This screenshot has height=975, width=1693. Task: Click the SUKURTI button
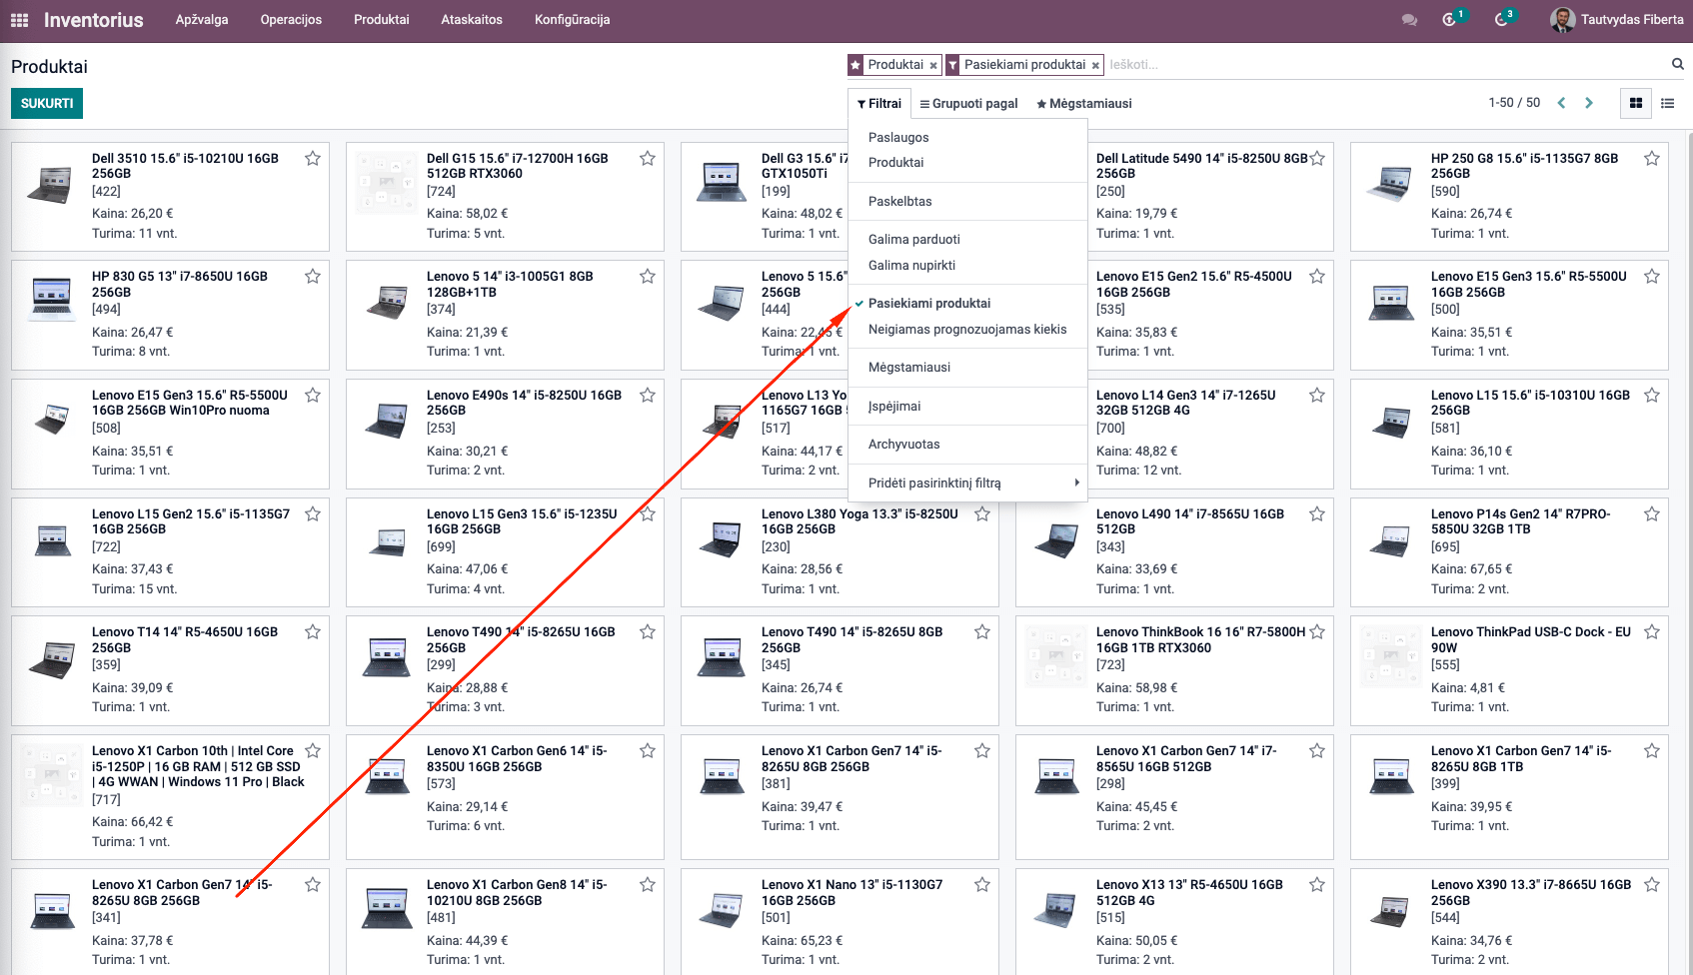(x=47, y=103)
